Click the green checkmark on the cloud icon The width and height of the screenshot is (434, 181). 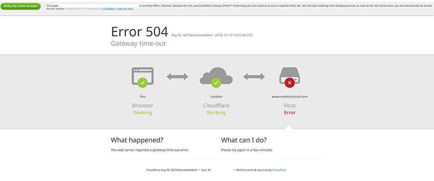(216, 82)
